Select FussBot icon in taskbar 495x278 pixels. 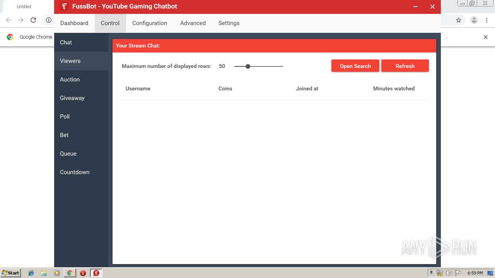click(x=96, y=273)
